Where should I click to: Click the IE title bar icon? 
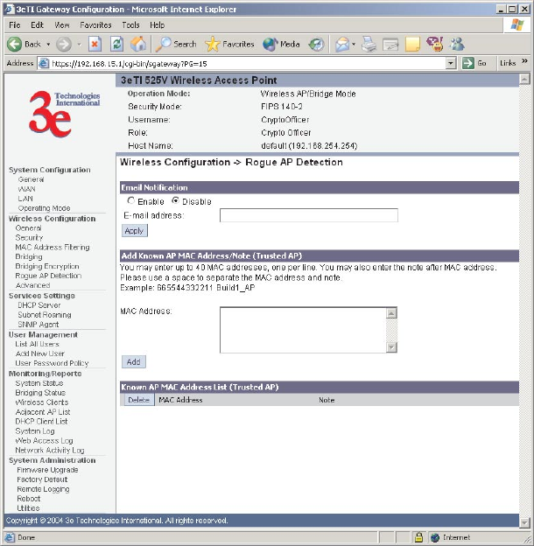[x=10, y=9]
